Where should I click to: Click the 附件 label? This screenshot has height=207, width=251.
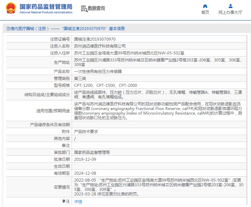tap(66, 131)
